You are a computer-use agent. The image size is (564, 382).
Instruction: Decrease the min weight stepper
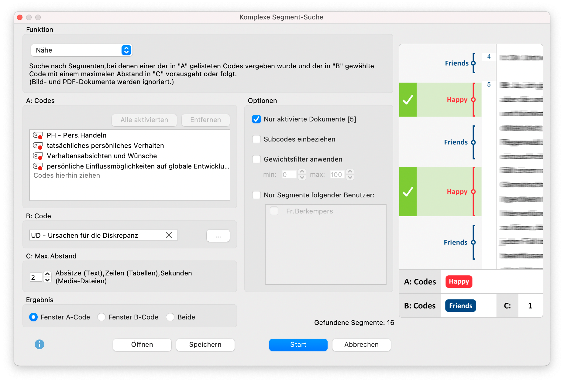pos(302,177)
